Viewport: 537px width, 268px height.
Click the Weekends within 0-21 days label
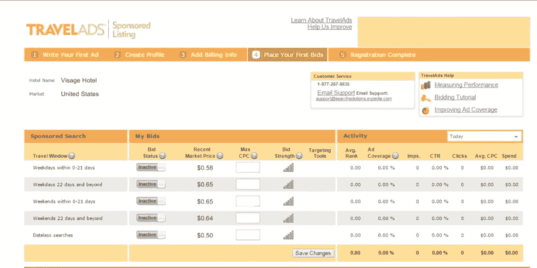(64, 201)
